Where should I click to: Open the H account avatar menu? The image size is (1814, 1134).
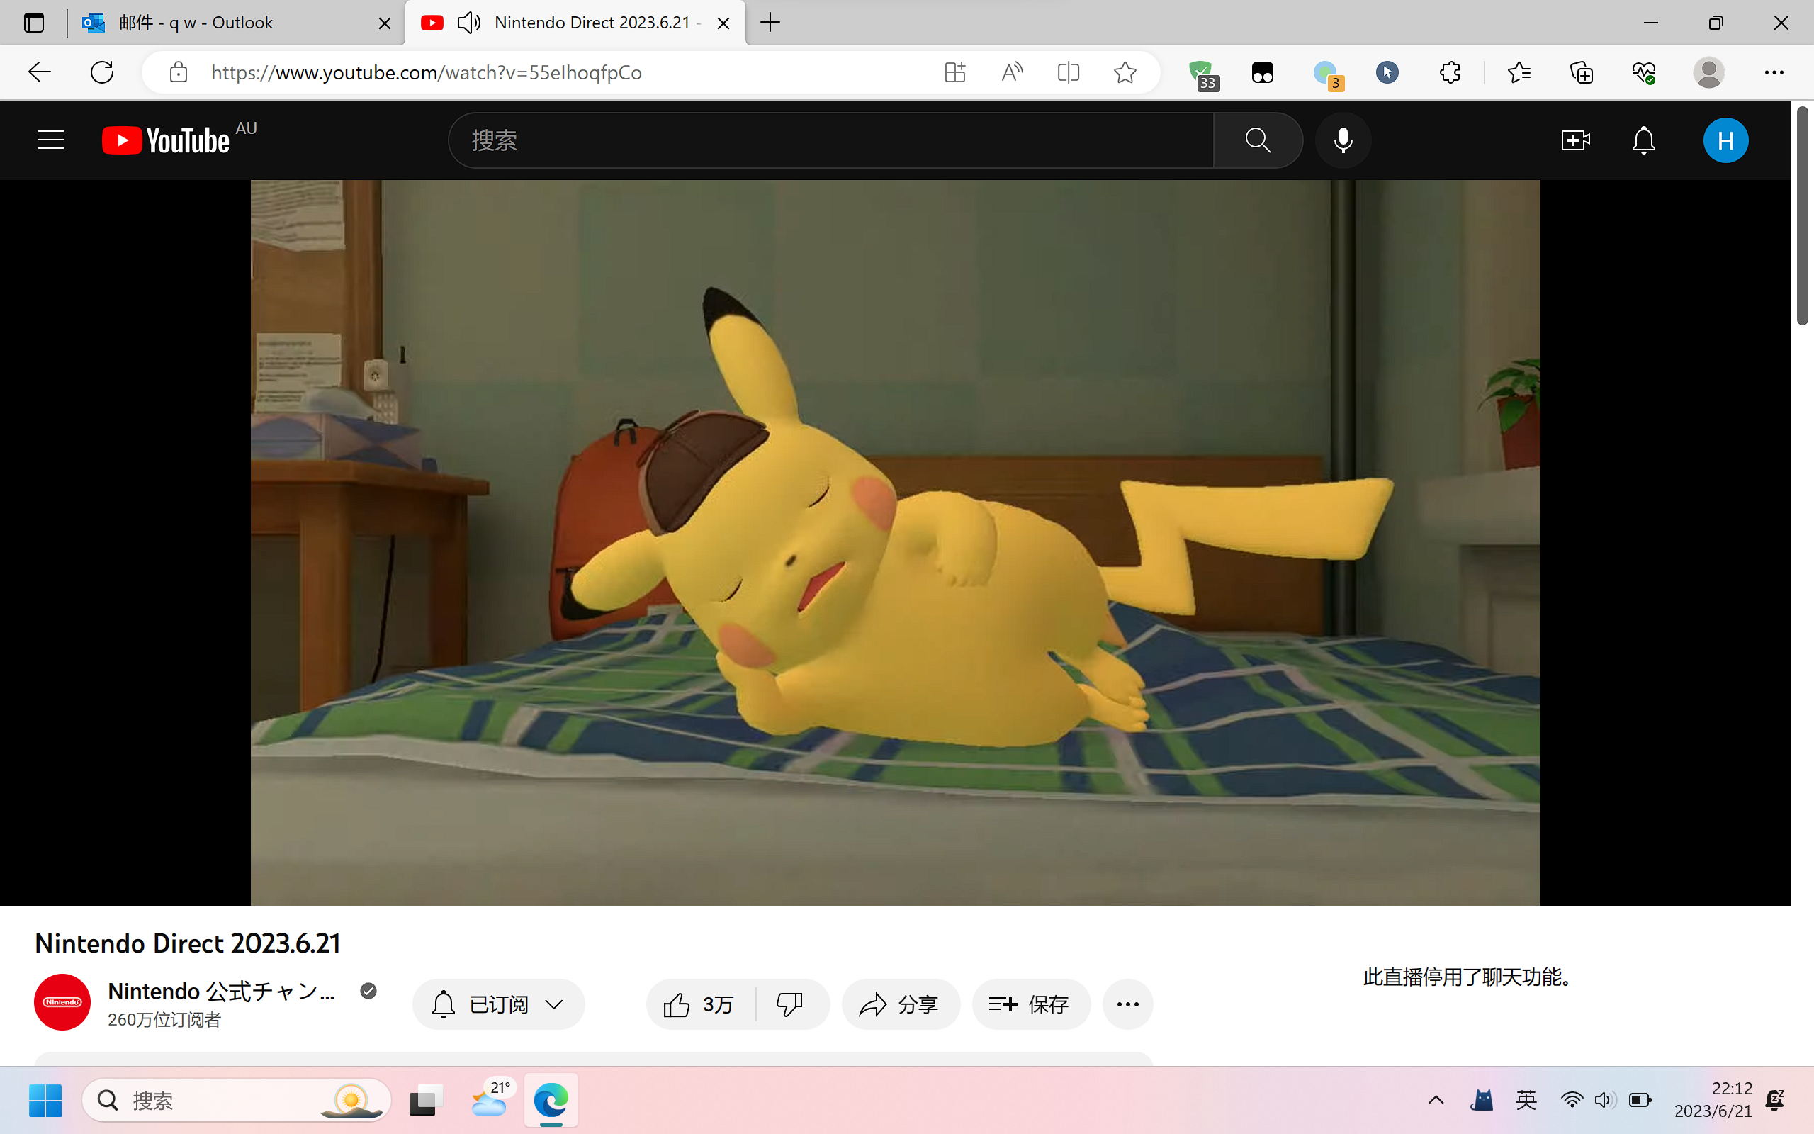[x=1725, y=140]
